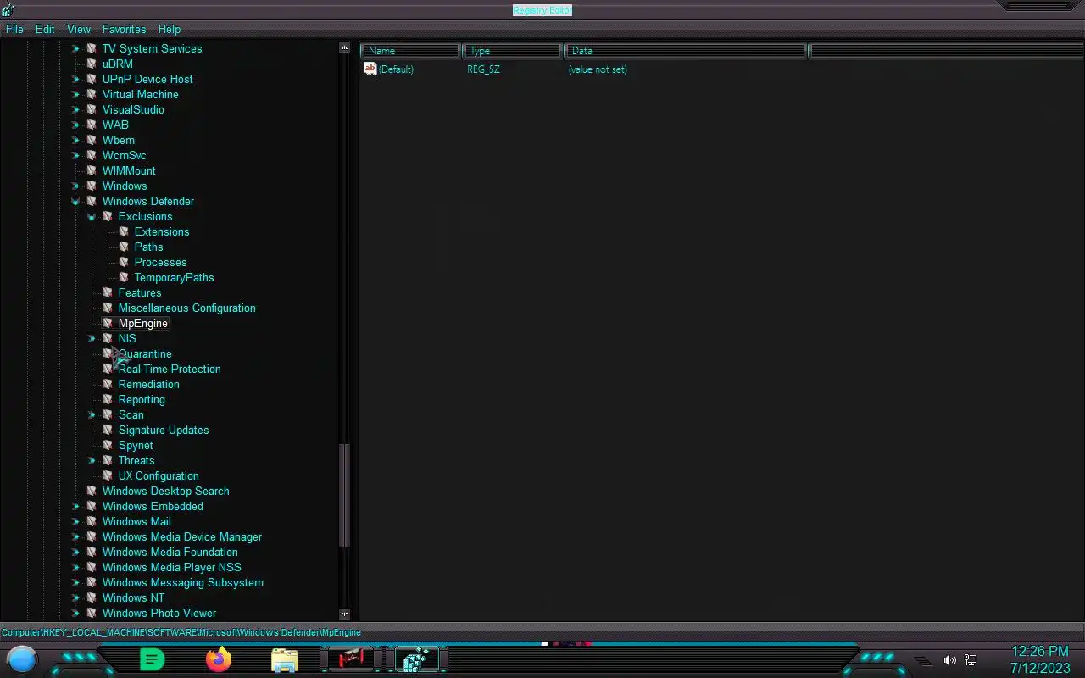Click the Paths key folder icon
The image size is (1085, 678).
(124, 247)
